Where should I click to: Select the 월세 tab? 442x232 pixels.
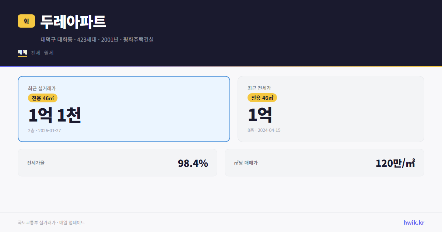click(48, 53)
